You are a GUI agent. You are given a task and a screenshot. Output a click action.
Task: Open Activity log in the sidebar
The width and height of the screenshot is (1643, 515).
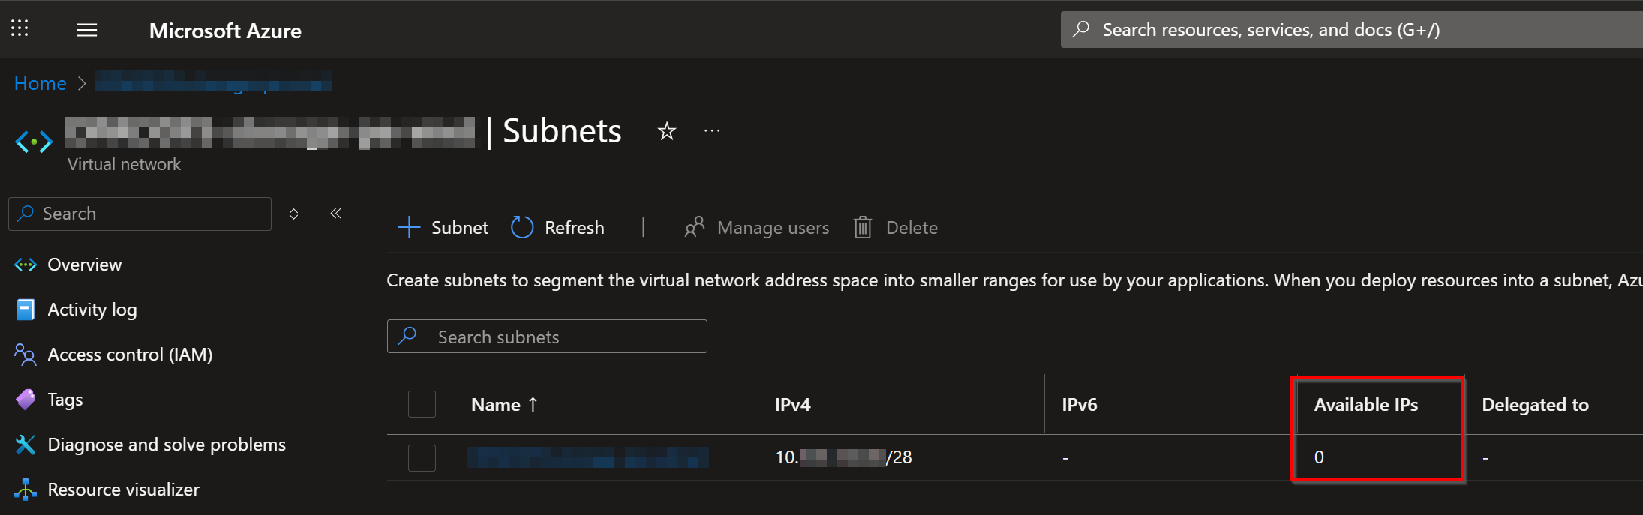[x=92, y=310]
